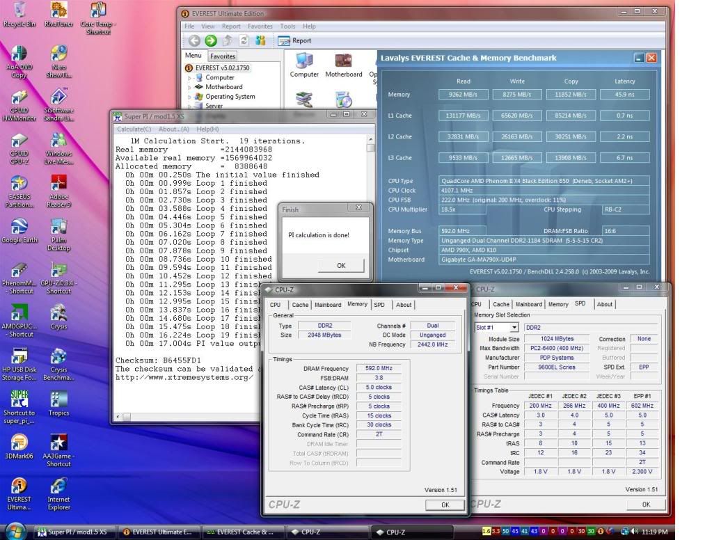712x540 pixels.
Task: Switch to Super PI taskbar button
Action: [x=73, y=532]
